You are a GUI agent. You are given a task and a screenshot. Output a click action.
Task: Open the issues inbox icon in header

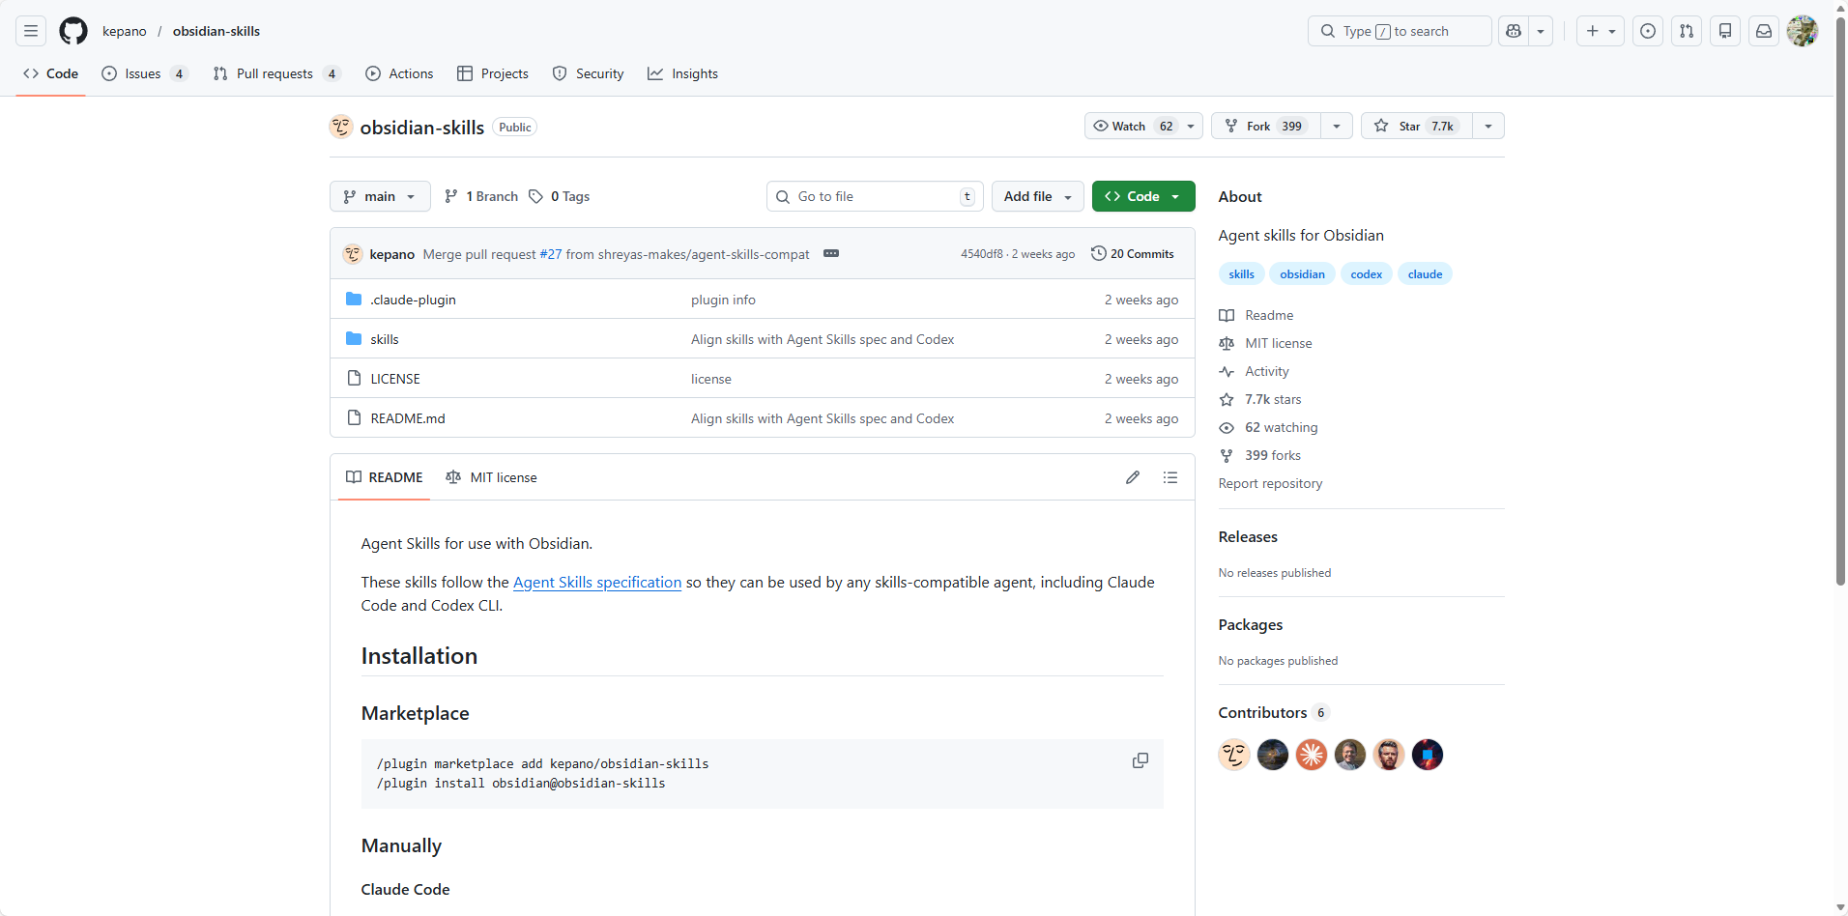pyautogui.click(x=1648, y=31)
